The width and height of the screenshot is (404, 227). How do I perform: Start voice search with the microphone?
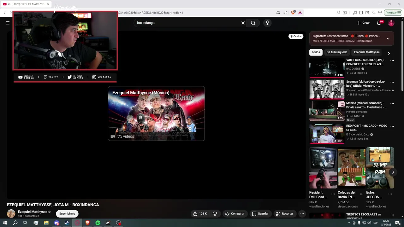point(267,23)
